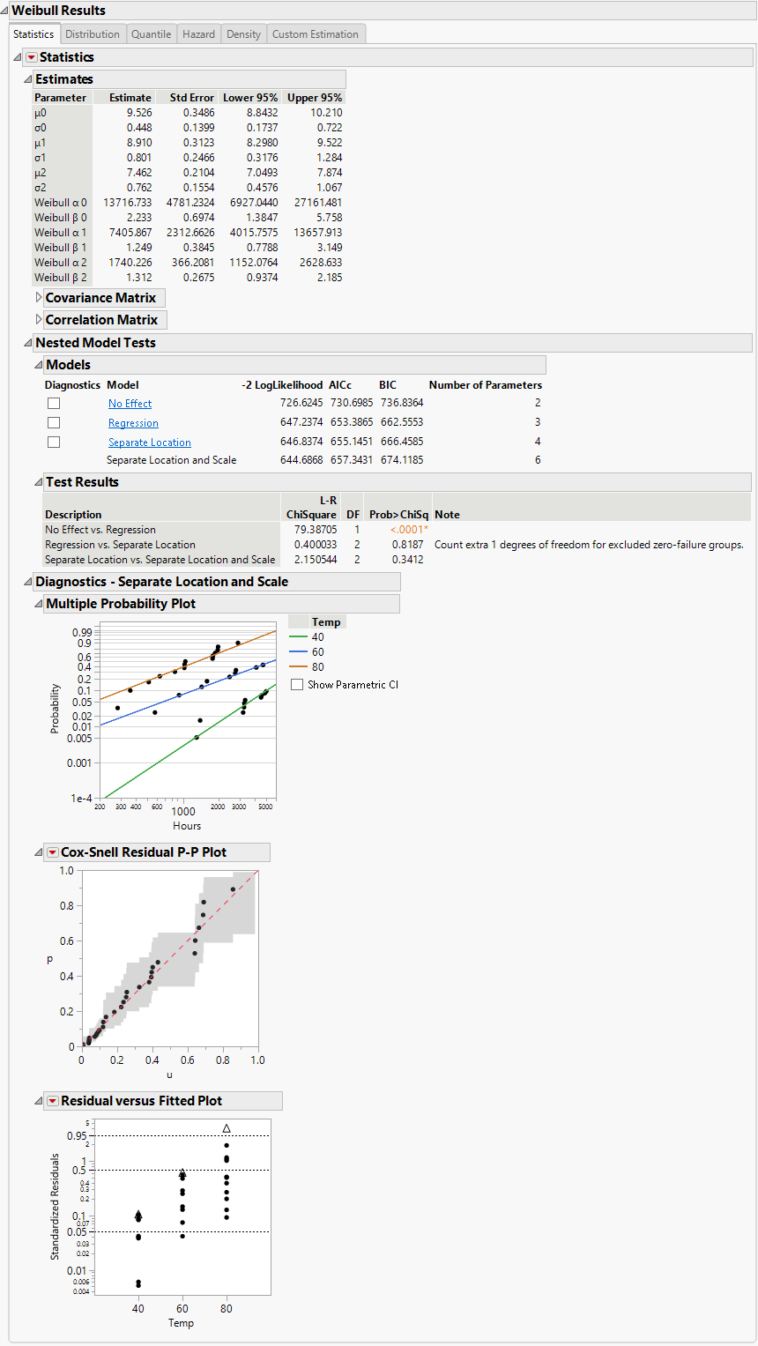Check the Diagnostics box for No Effect
This screenshot has width=758, height=1346.
click(x=53, y=402)
